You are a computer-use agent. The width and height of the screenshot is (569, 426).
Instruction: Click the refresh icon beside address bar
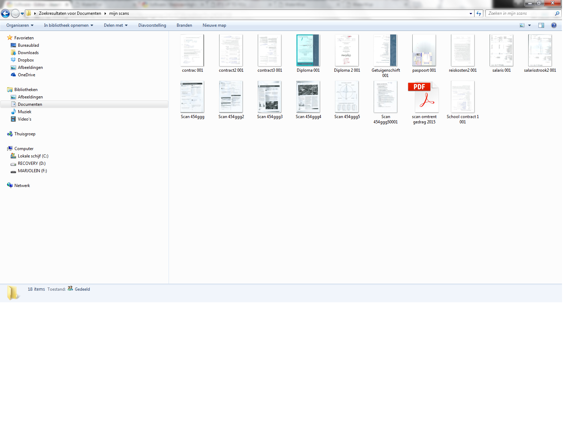point(479,14)
